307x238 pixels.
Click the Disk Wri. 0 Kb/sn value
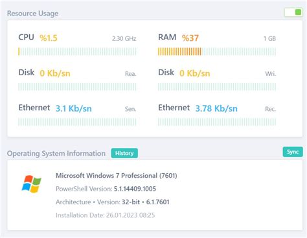[x=194, y=73]
